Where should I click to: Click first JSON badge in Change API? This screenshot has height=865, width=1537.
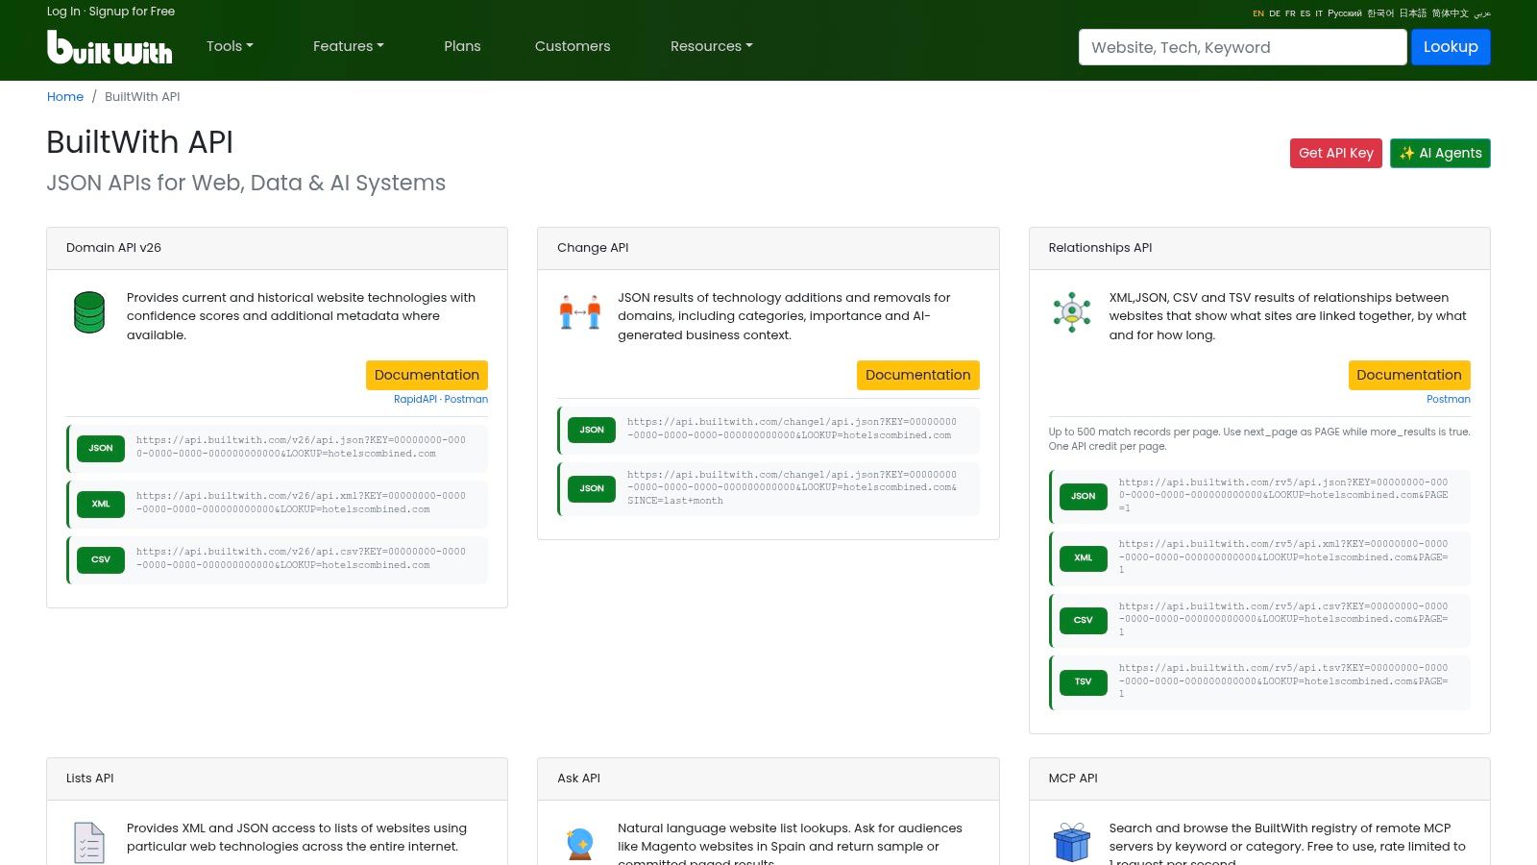pyautogui.click(x=592, y=430)
